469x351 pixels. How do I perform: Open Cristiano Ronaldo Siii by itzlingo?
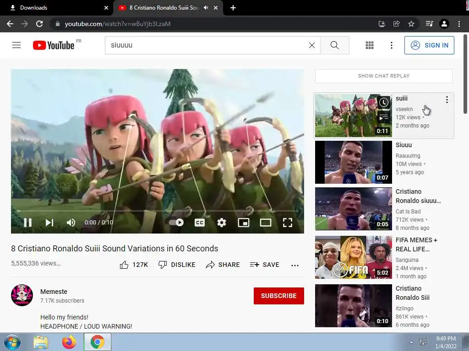pos(353,305)
